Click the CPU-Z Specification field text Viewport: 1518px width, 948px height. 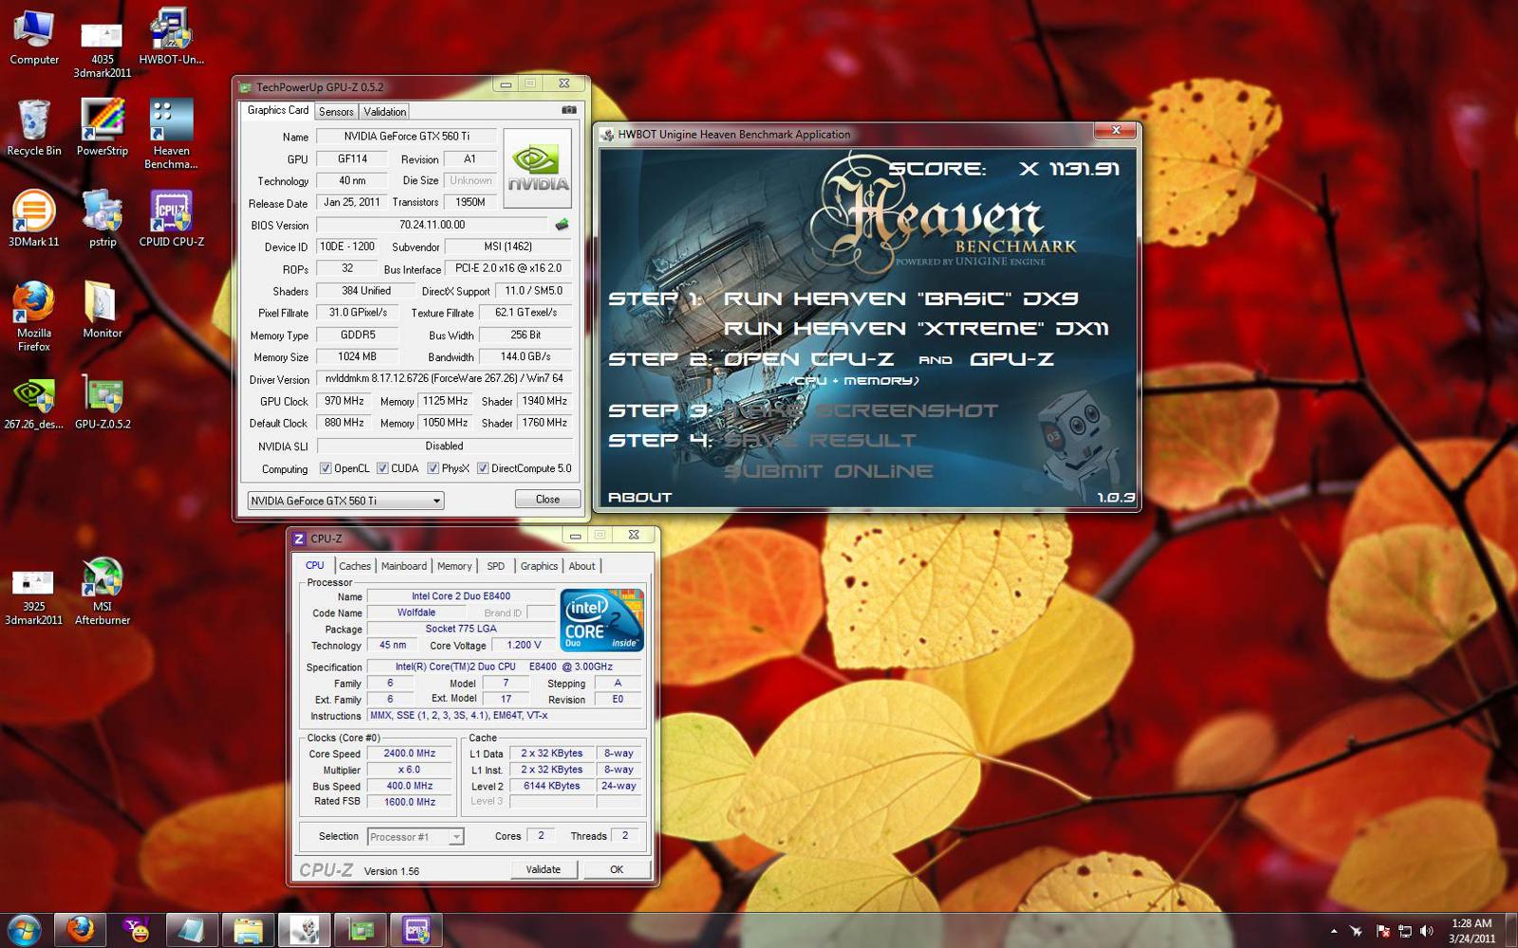click(x=504, y=666)
